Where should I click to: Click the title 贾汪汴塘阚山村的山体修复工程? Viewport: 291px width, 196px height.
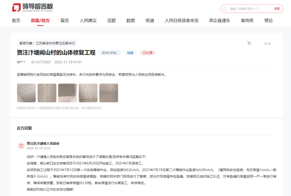[x=56, y=52]
